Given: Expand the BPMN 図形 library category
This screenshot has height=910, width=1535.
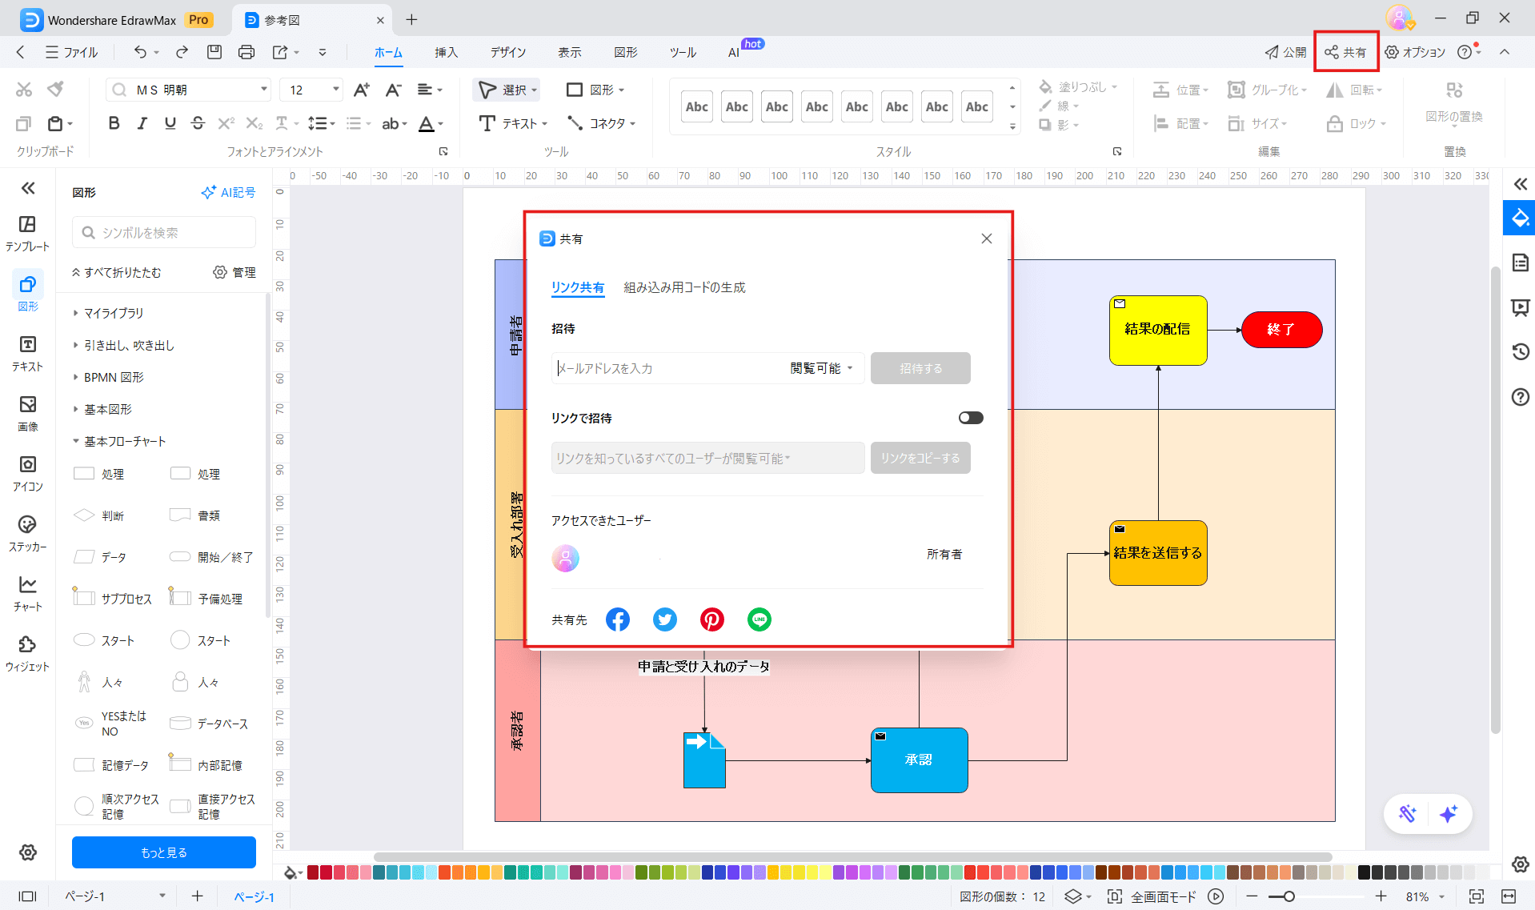Looking at the screenshot, I should point(114,377).
